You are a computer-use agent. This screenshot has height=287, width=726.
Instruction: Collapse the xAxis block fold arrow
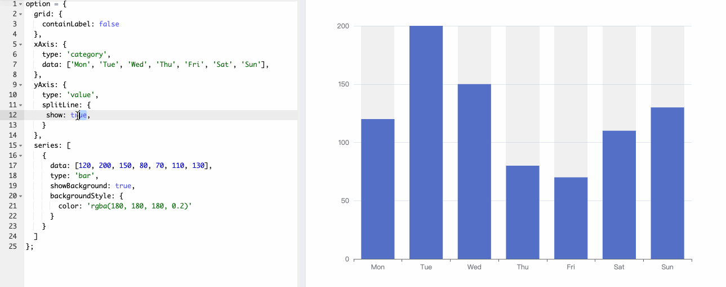(x=21, y=44)
